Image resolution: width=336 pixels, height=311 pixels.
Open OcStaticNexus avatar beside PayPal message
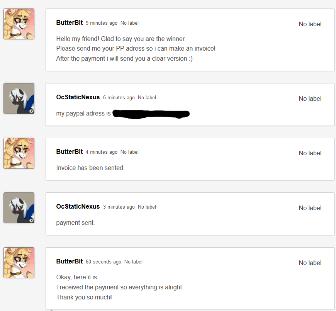[x=19, y=99]
